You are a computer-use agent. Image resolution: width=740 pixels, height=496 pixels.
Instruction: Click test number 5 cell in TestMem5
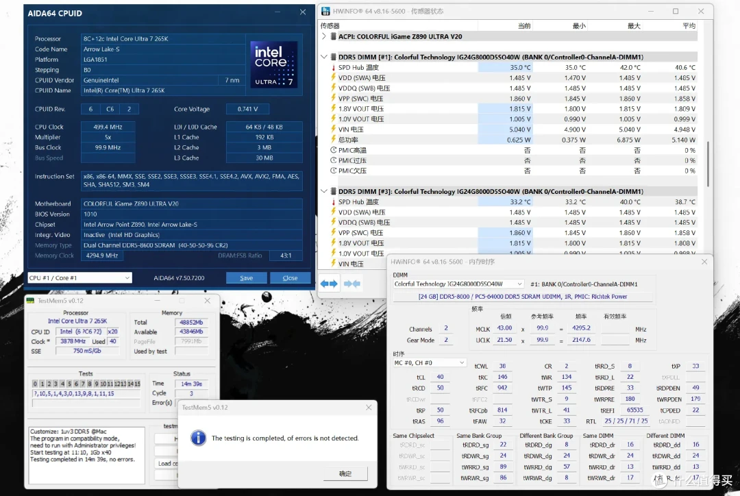(x=69, y=384)
